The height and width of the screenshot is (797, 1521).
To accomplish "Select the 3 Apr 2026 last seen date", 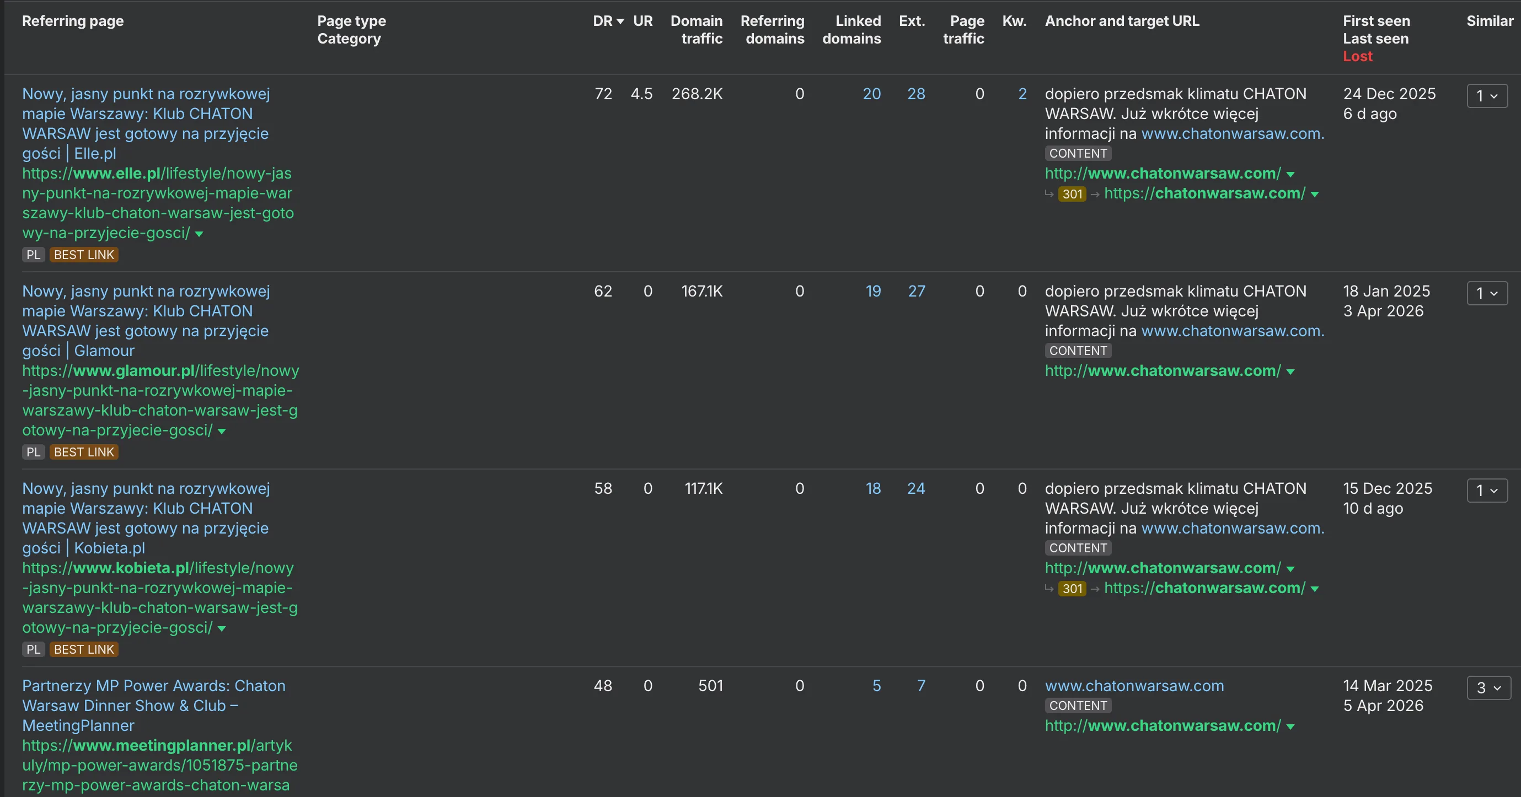I will coord(1383,311).
